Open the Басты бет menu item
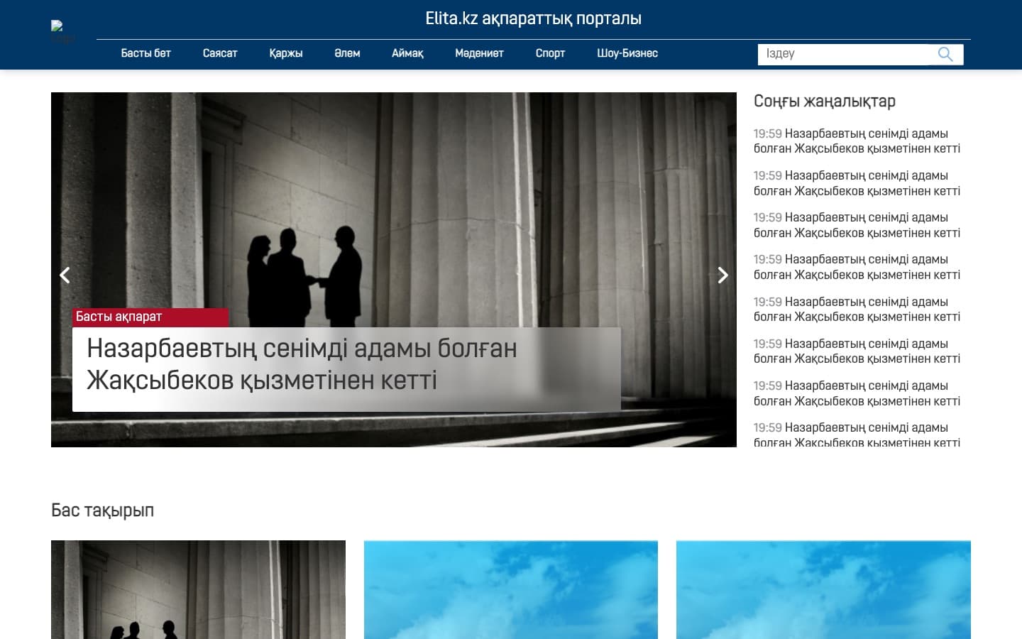Screen dimensions: 1022x639 (x=145, y=53)
